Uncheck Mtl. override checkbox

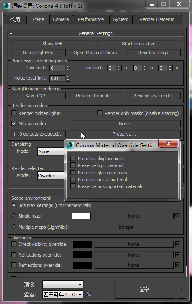pos(14,123)
